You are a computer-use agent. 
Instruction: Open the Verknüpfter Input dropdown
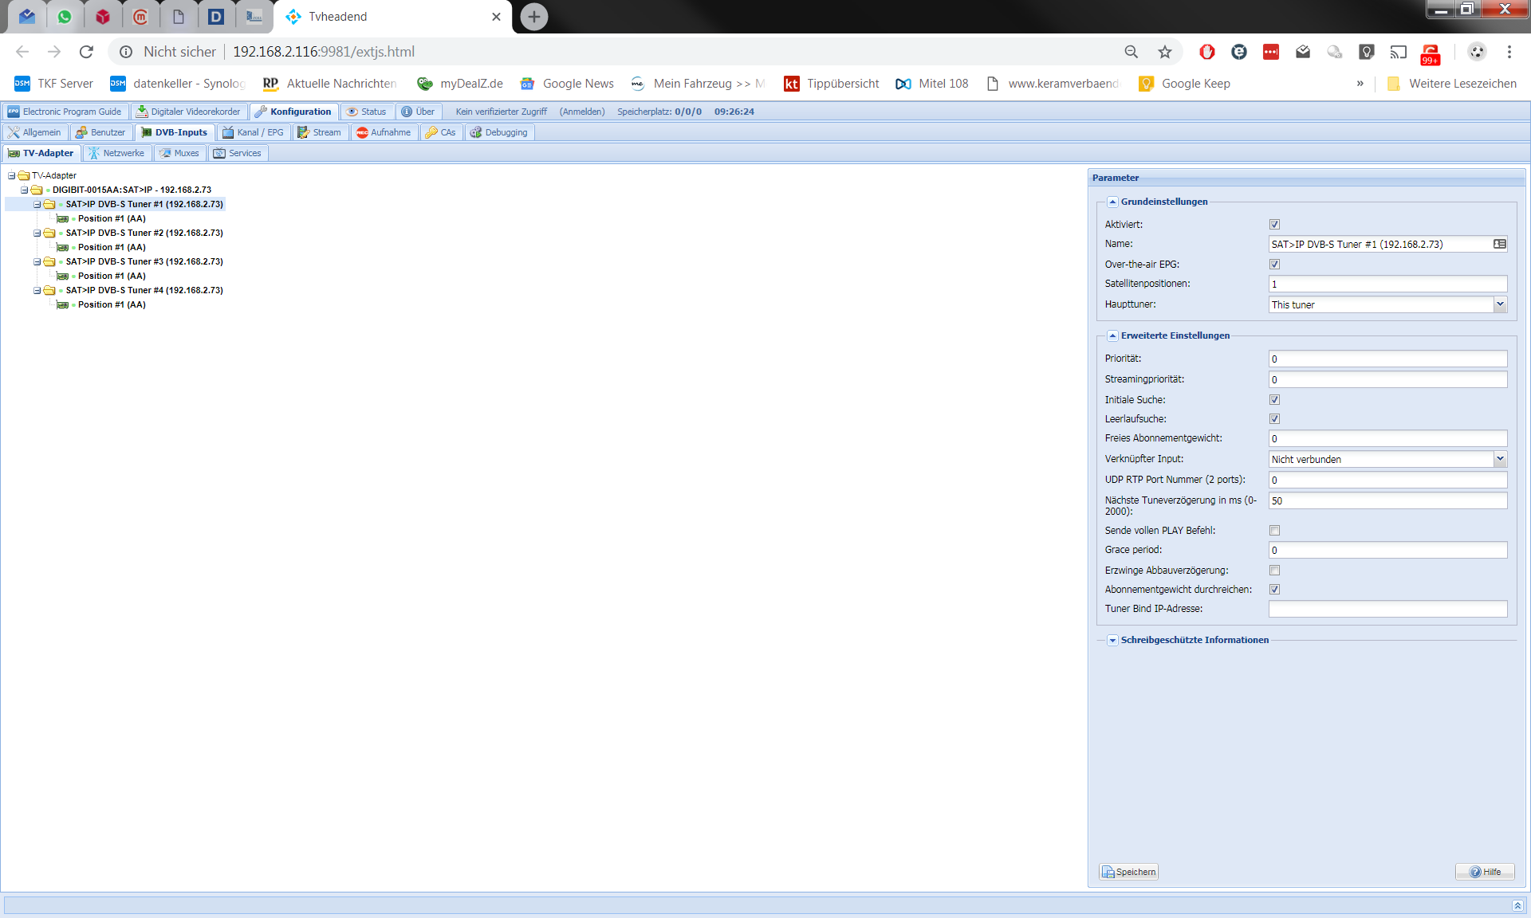[x=1499, y=459]
